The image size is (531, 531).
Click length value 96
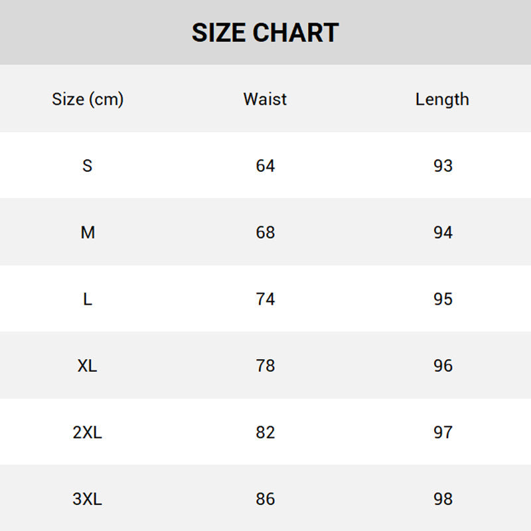pos(443,366)
